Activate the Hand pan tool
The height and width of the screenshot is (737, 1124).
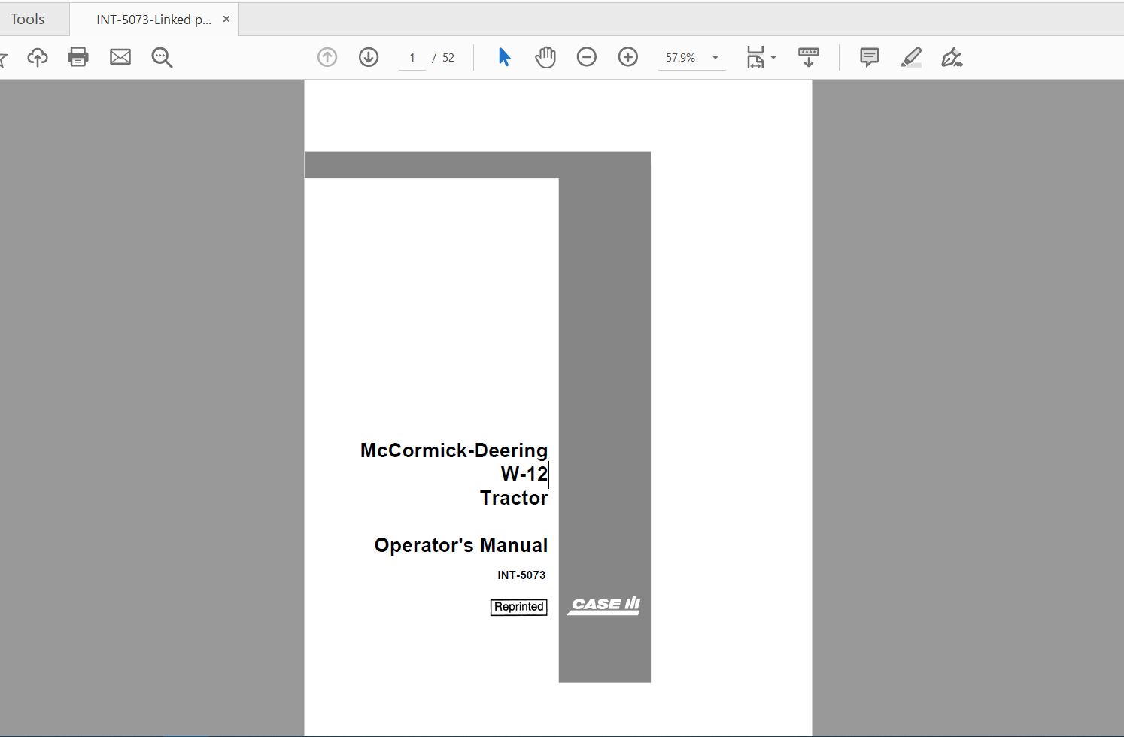545,57
